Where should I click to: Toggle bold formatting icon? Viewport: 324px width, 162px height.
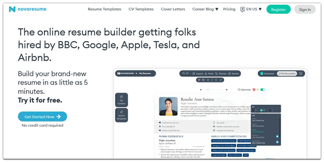coord(208,80)
